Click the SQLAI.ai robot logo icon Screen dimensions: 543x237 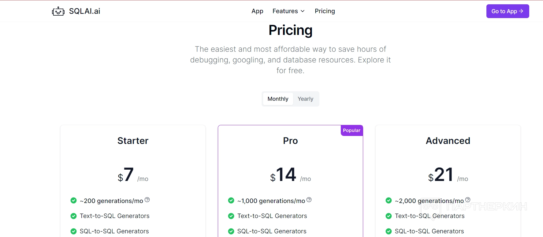tap(58, 11)
